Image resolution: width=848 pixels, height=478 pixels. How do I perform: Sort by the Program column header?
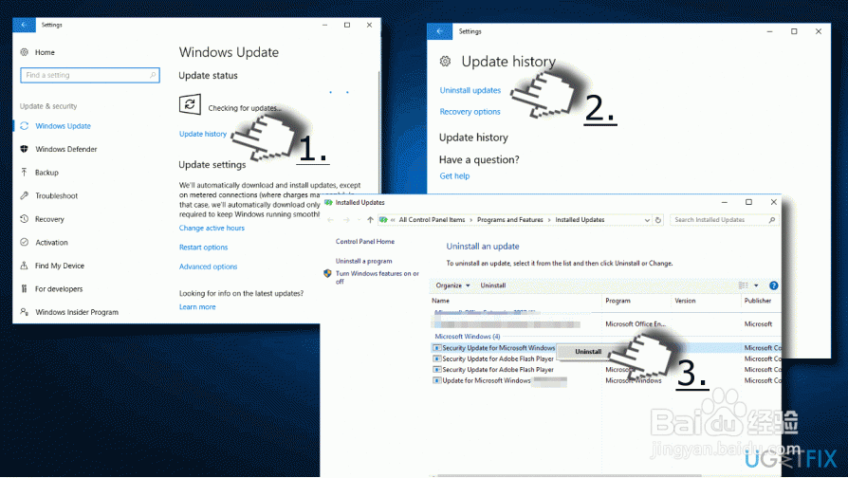click(x=618, y=301)
